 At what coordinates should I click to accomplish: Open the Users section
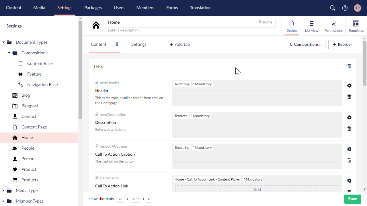coord(119,8)
